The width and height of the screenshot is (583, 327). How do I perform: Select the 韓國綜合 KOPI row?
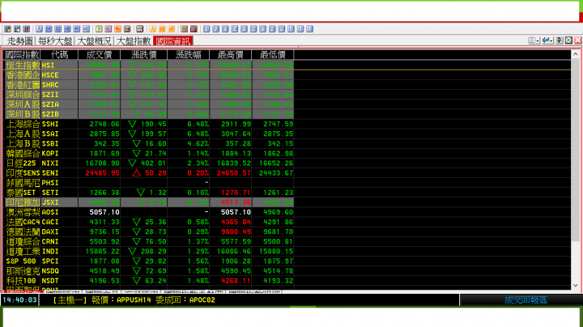point(149,154)
